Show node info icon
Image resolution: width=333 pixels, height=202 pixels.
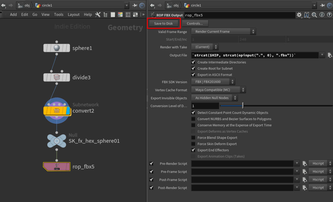[x=322, y=15]
